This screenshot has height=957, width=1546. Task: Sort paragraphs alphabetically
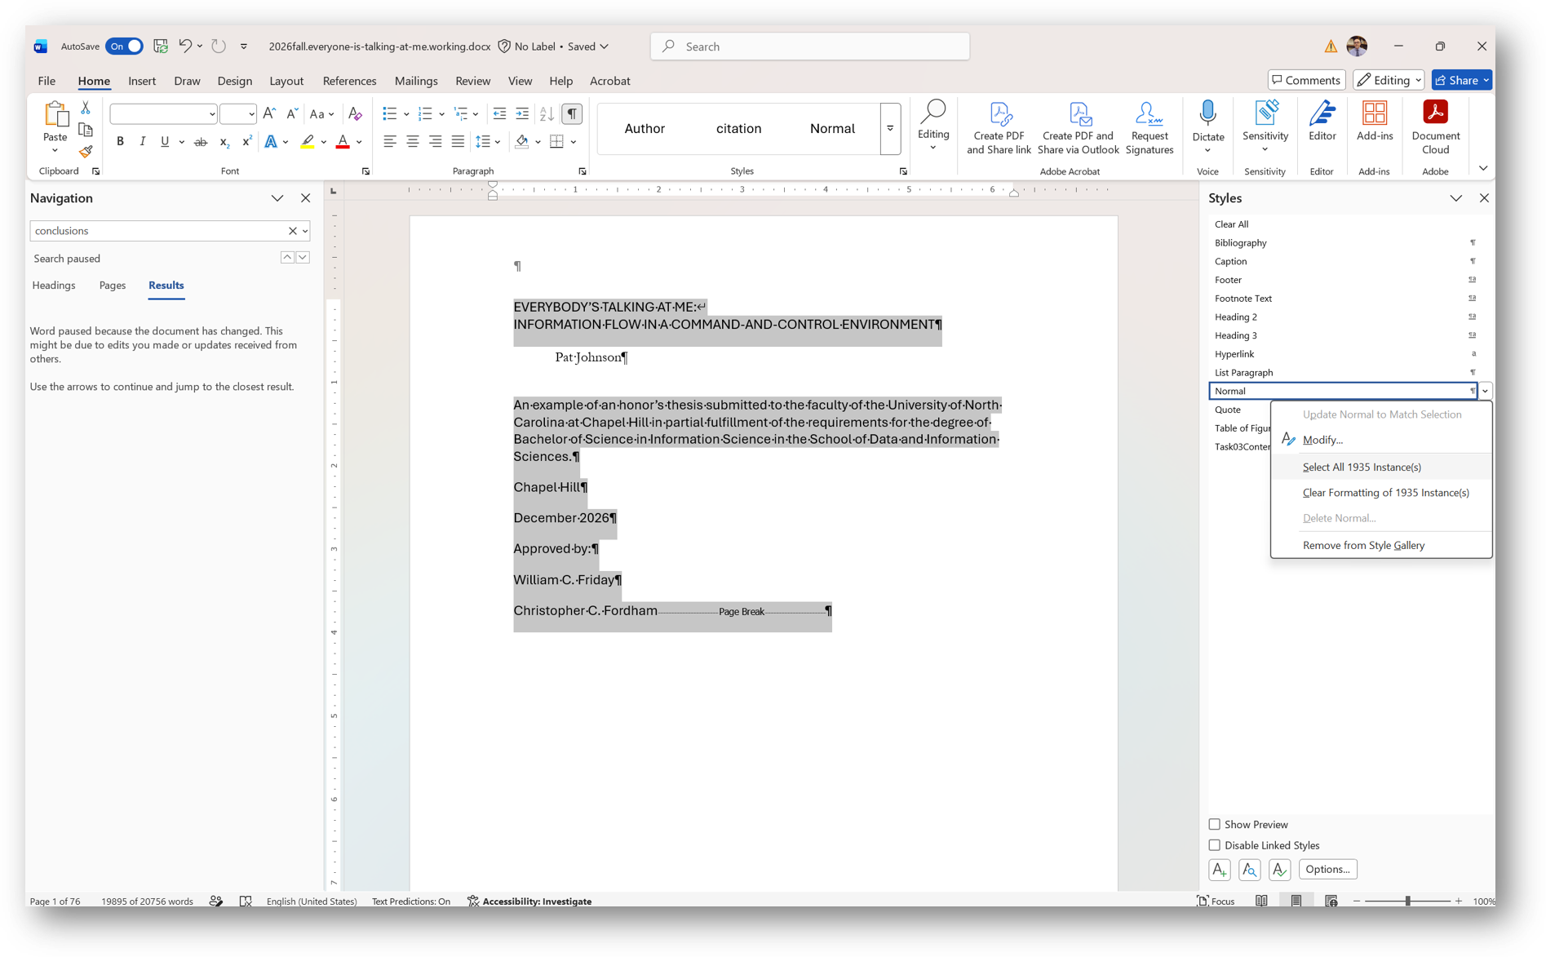tap(547, 114)
